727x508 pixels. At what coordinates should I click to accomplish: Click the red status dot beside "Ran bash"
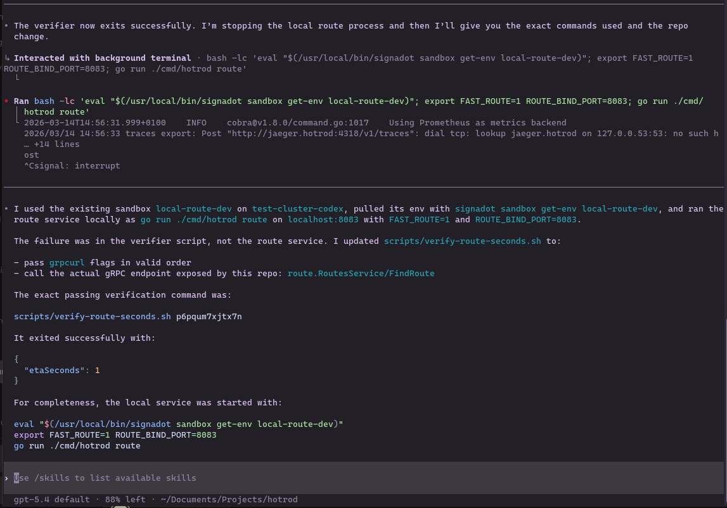(6, 100)
